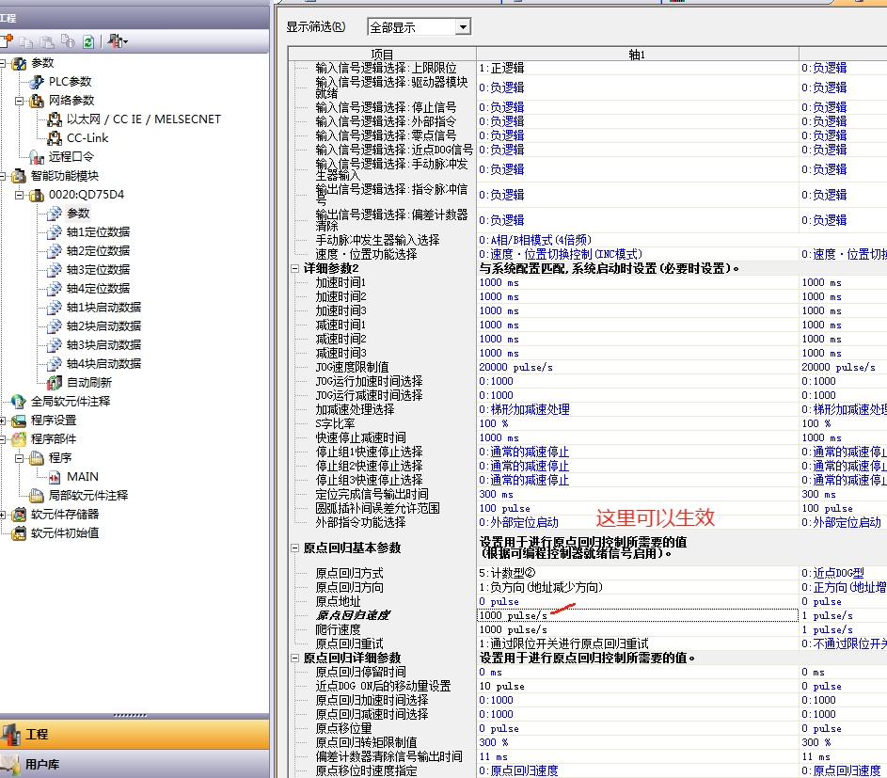Select the MAIN program icon
This screenshot has width=887, height=778.
tap(55, 477)
